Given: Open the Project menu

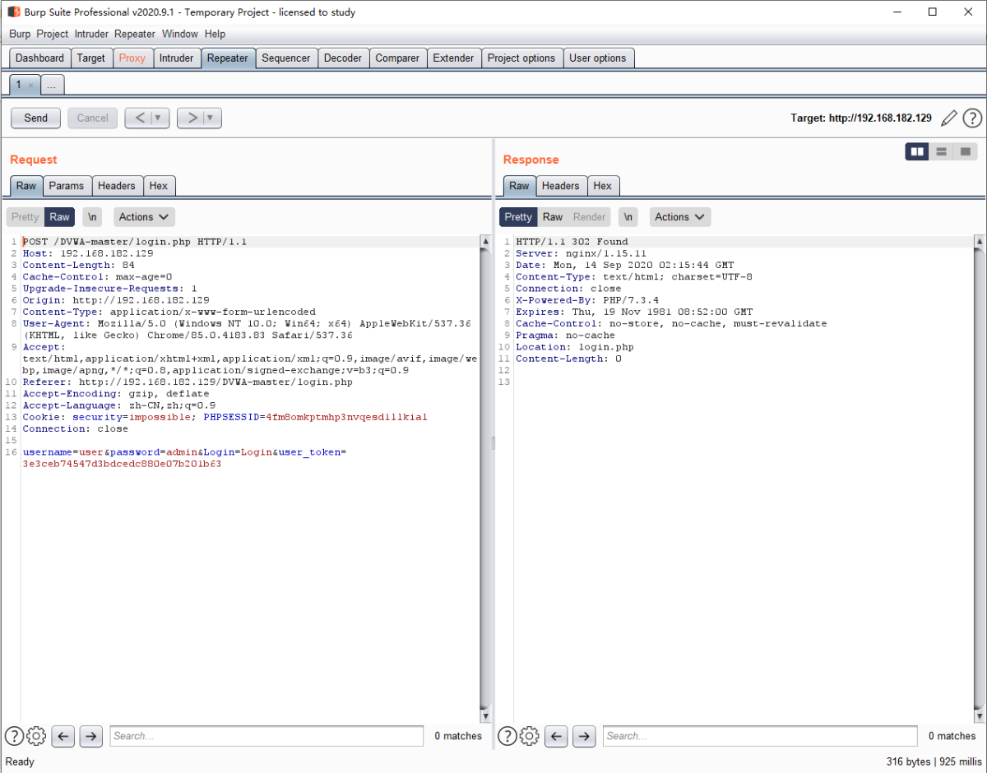Looking at the screenshot, I should (x=53, y=34).
